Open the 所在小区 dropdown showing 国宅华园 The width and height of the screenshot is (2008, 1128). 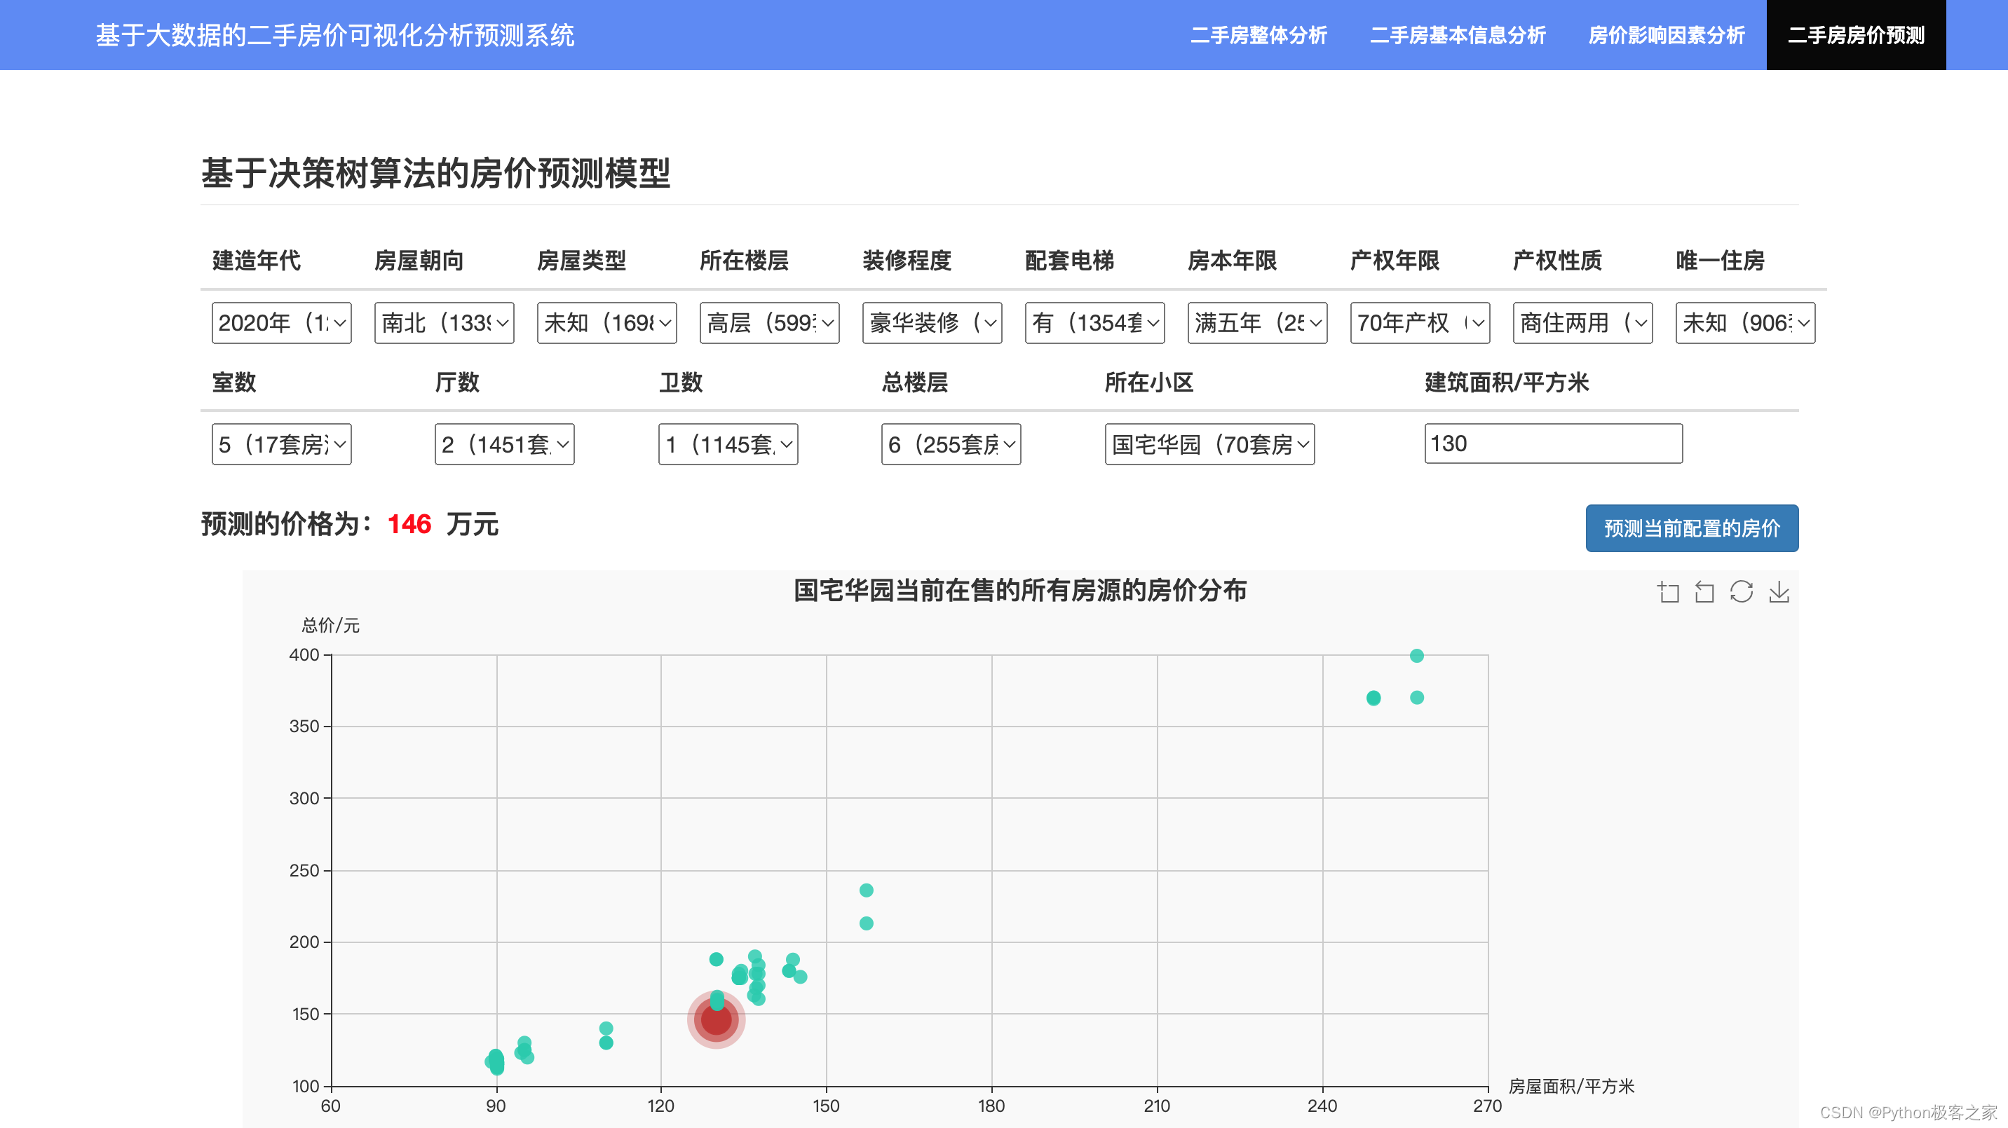[x=1210, y=444]
